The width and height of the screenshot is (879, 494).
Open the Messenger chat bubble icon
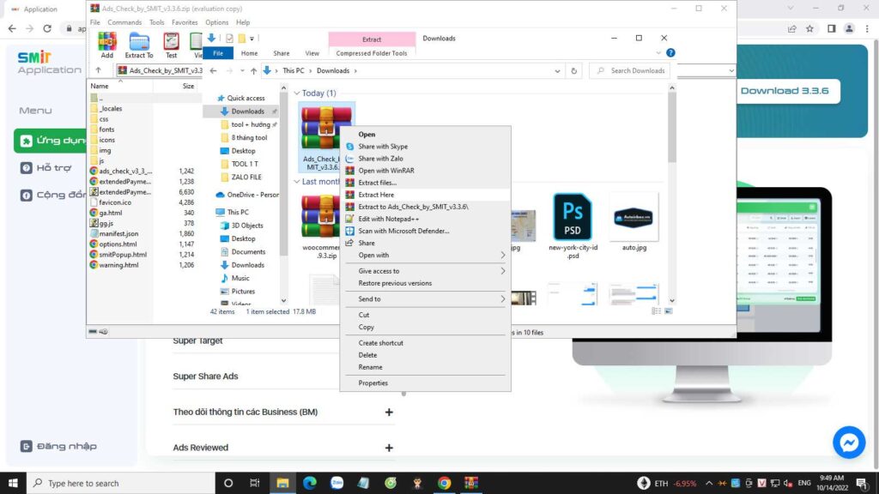coord(849,443)
